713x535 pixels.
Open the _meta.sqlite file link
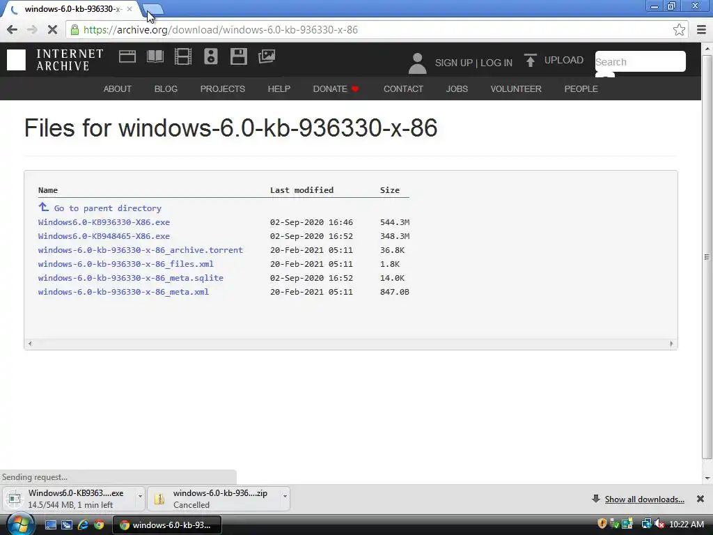pyautogui.click(x=131, y=278)
